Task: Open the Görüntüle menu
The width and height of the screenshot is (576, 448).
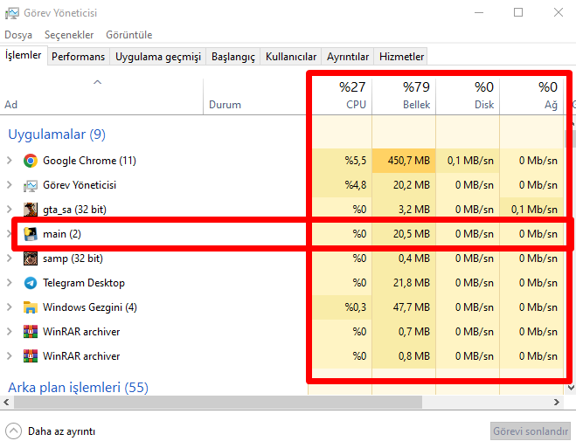Action: coord(129,35)
